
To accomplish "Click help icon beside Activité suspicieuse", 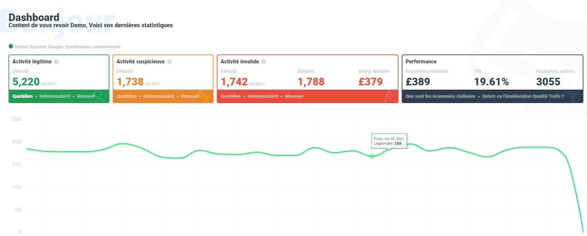I will 169,62.
